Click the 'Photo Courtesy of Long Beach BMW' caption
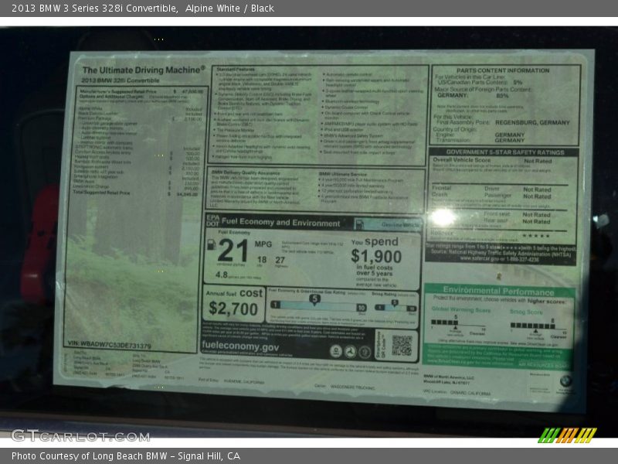 click(x=90, y=456)
